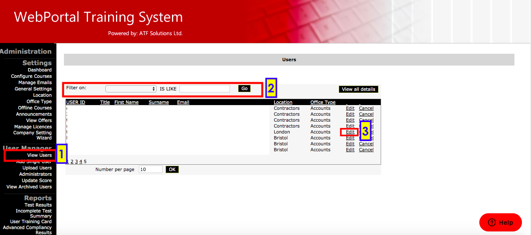Click the IS LIKE filter text field

[204, 89]
